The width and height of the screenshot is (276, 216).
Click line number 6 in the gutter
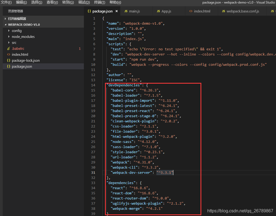coord(94,44)
